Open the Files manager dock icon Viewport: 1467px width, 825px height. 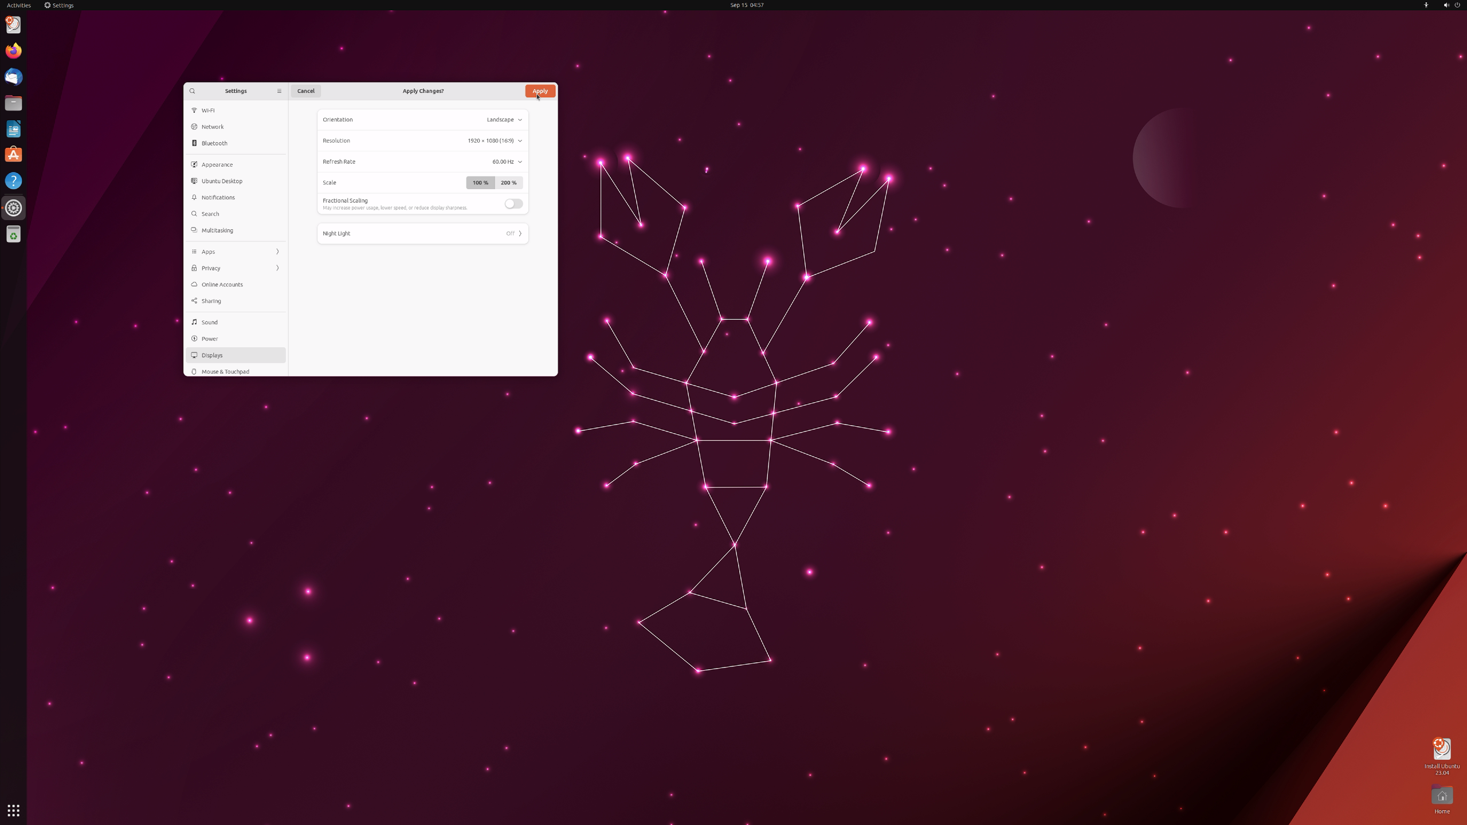click(13, 103)
